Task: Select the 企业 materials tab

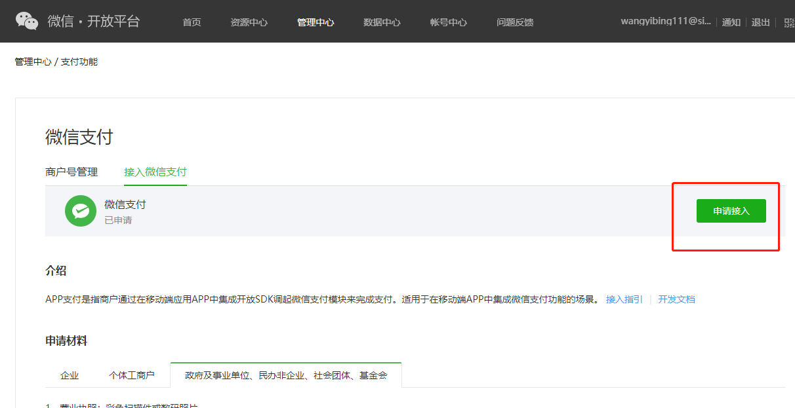Action: [70, 375]
